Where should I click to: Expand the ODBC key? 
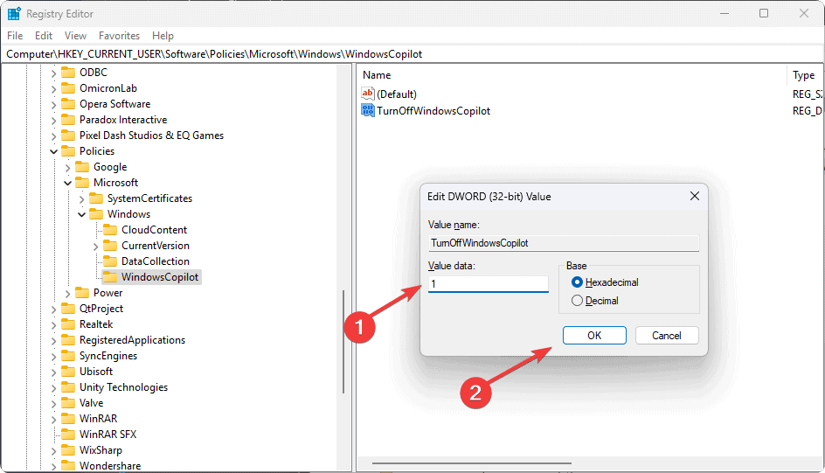pyautogui.click(x=53, y=73)
